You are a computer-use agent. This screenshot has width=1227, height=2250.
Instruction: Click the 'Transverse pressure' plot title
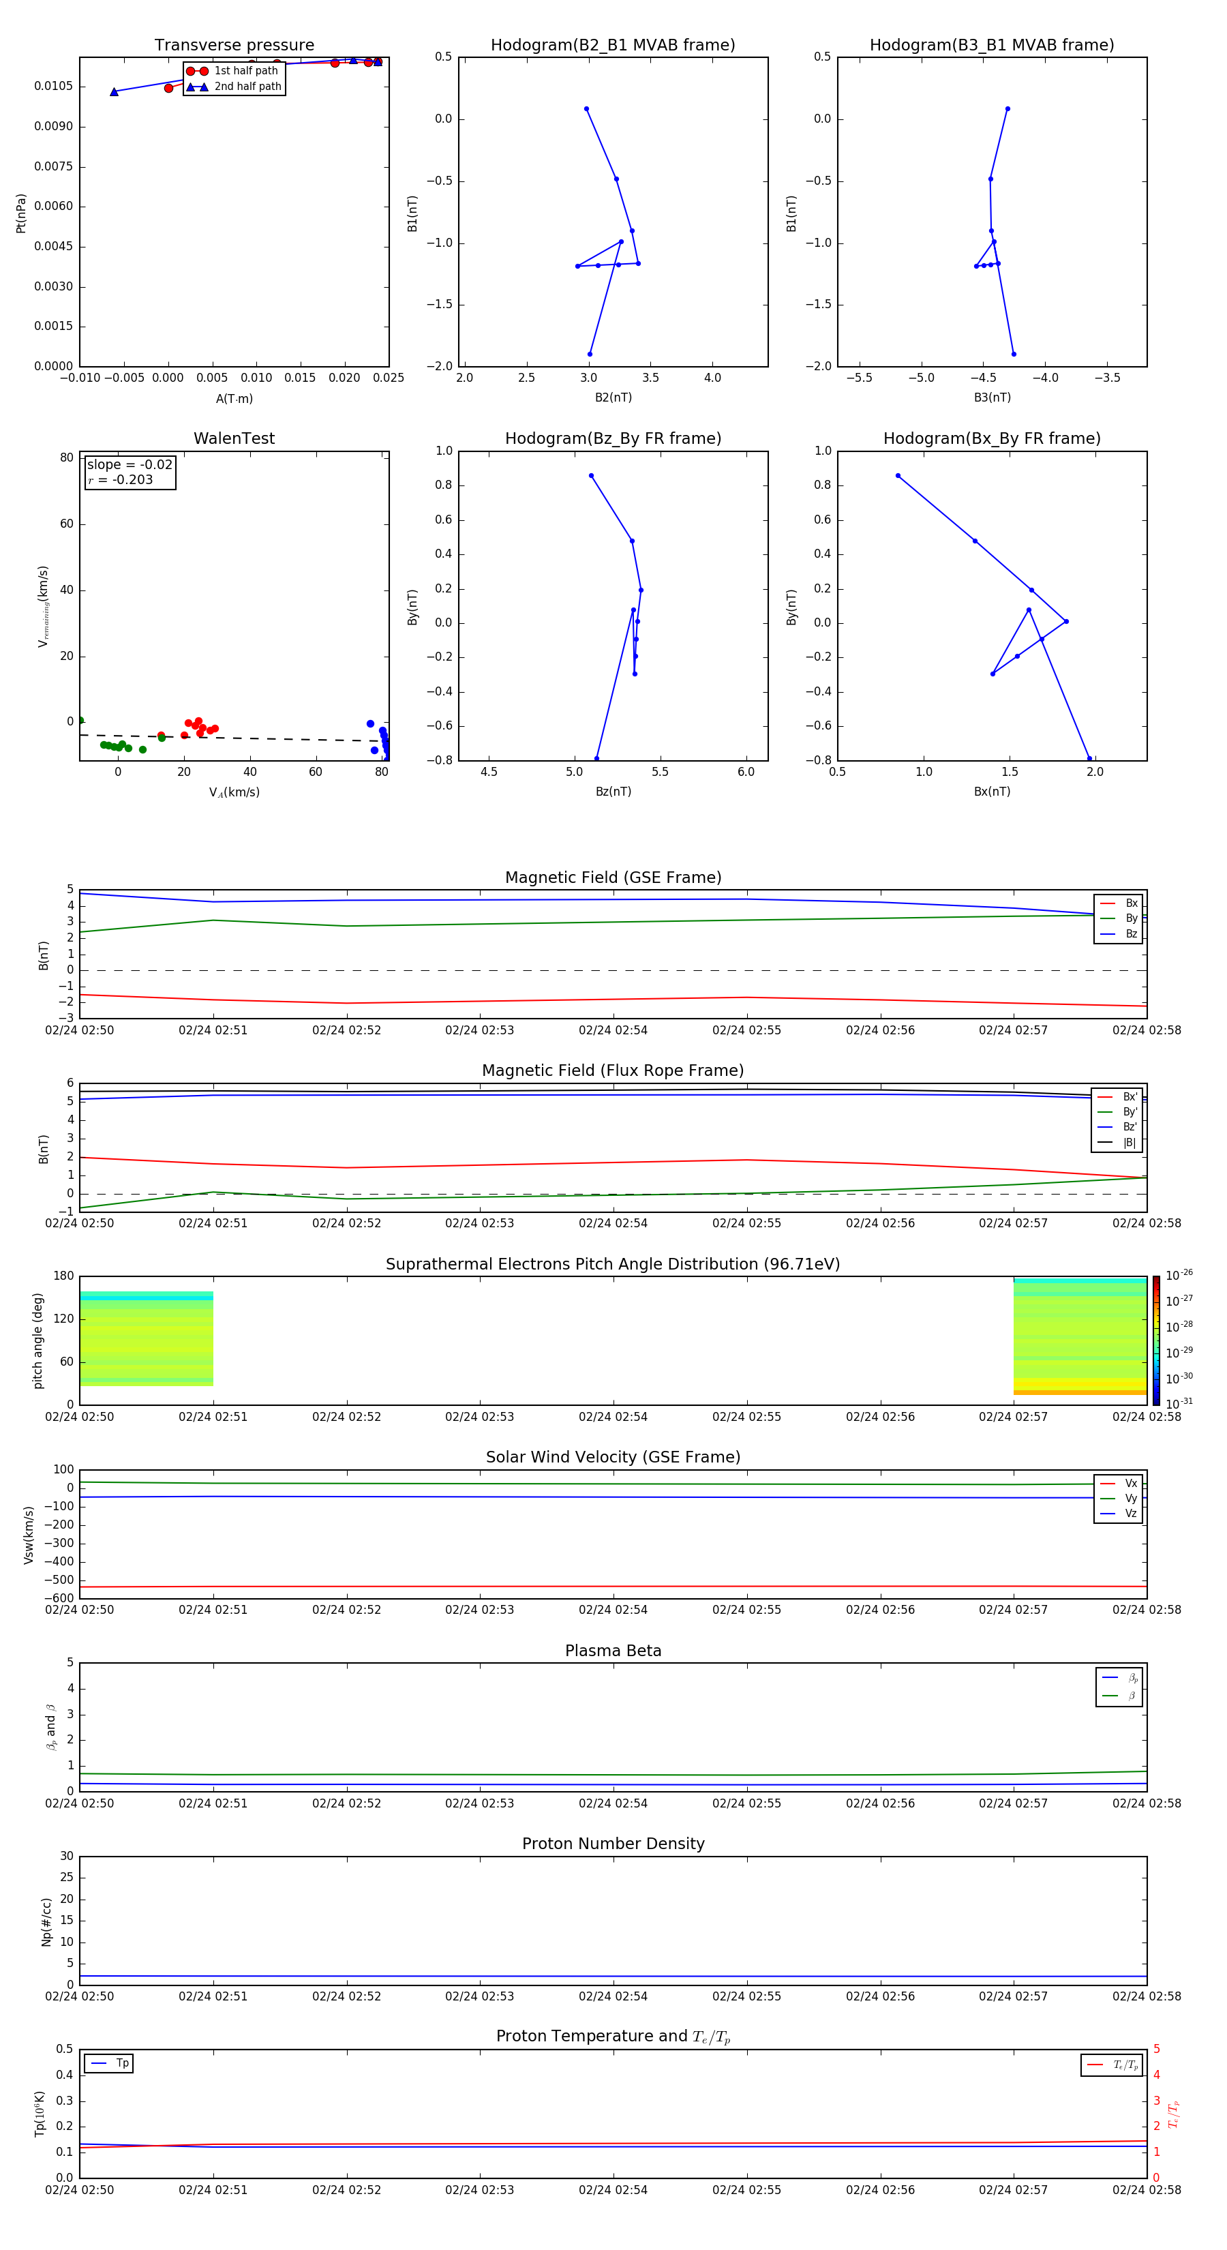point(234,46)
